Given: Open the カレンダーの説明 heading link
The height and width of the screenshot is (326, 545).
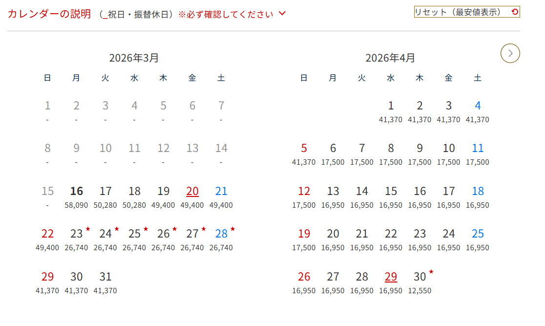Looking at the screenshot, I should [49, 14].
